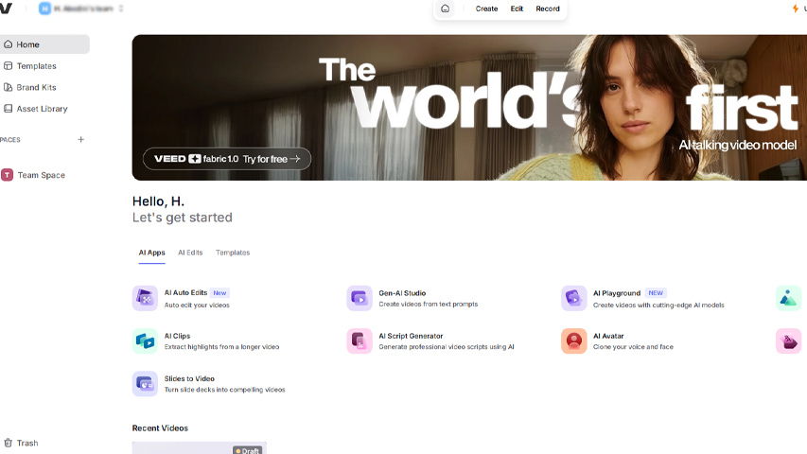This screenshot has width=807, height=454.
Task: Expand the team switcher dropdown arrows
Action: pyautogui.click(x=121, y=9)
